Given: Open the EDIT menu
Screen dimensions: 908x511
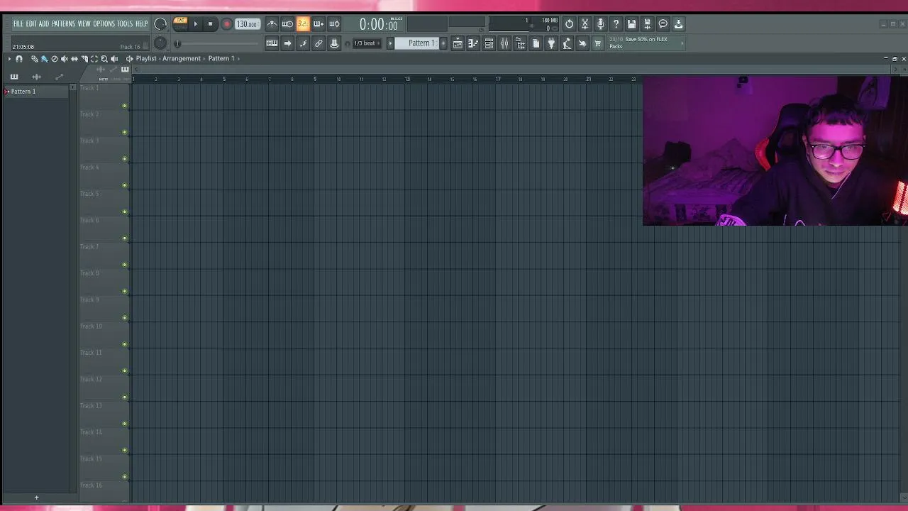Looking at the screenshot, I should click(x=31, y=24).
